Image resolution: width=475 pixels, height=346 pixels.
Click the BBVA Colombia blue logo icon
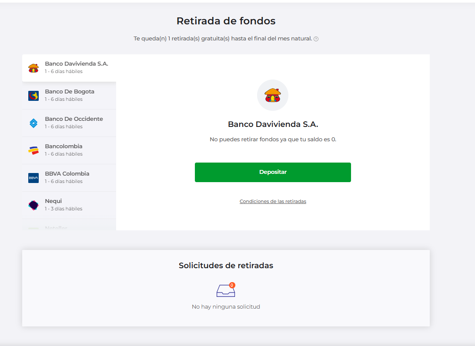[33, 178]
